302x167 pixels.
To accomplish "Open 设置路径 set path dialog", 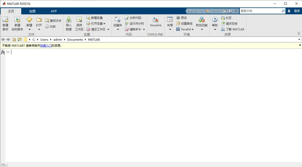I will [184, 24].
